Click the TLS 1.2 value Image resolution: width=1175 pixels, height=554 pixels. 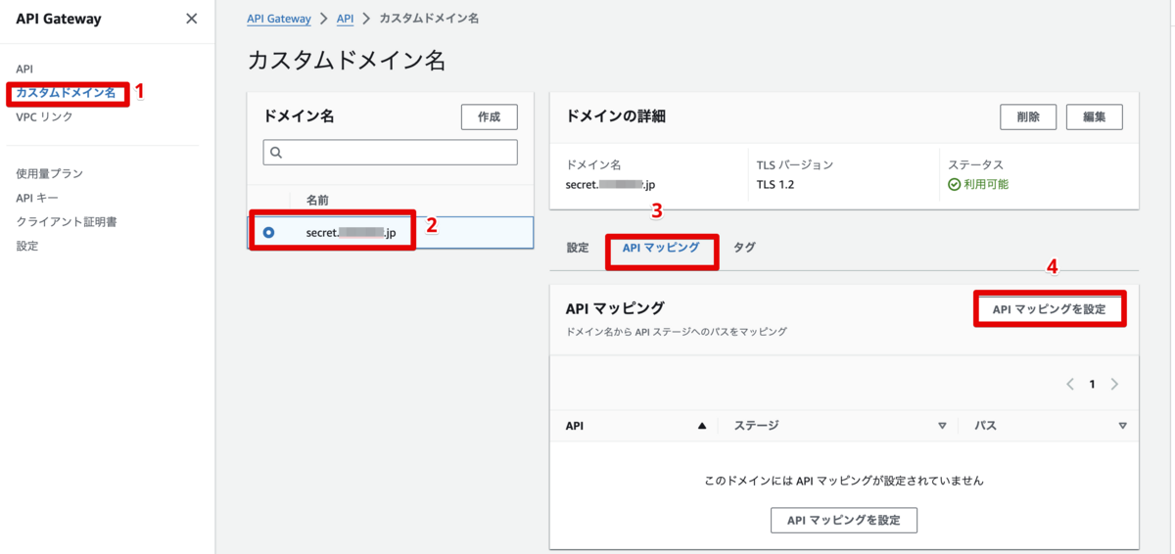tap(775, 184)
